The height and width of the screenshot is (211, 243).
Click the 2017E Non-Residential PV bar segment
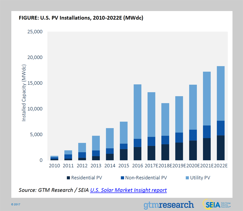151,141
